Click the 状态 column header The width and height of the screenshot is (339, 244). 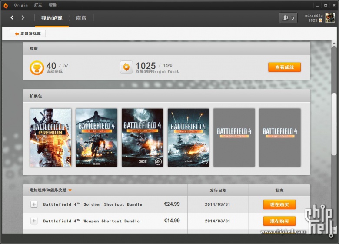click(279, 191)
